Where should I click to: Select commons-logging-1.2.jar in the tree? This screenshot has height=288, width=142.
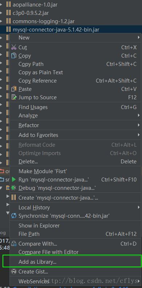(44, 21)
